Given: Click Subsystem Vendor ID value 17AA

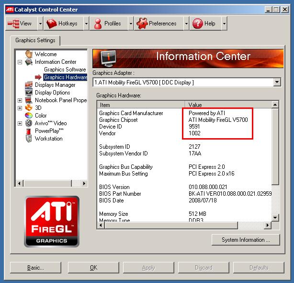Looking at the screenshot, I should pyautogui.click(x=195, y=153).
